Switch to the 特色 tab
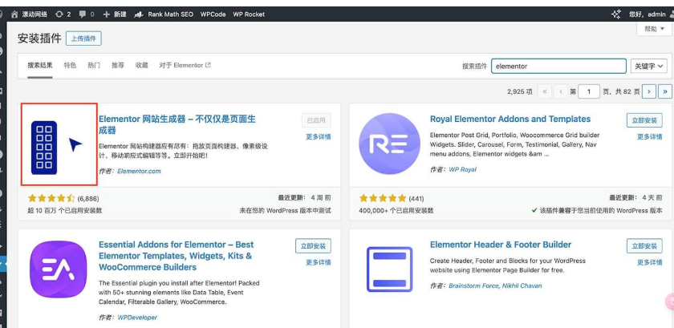 (70, 65)
